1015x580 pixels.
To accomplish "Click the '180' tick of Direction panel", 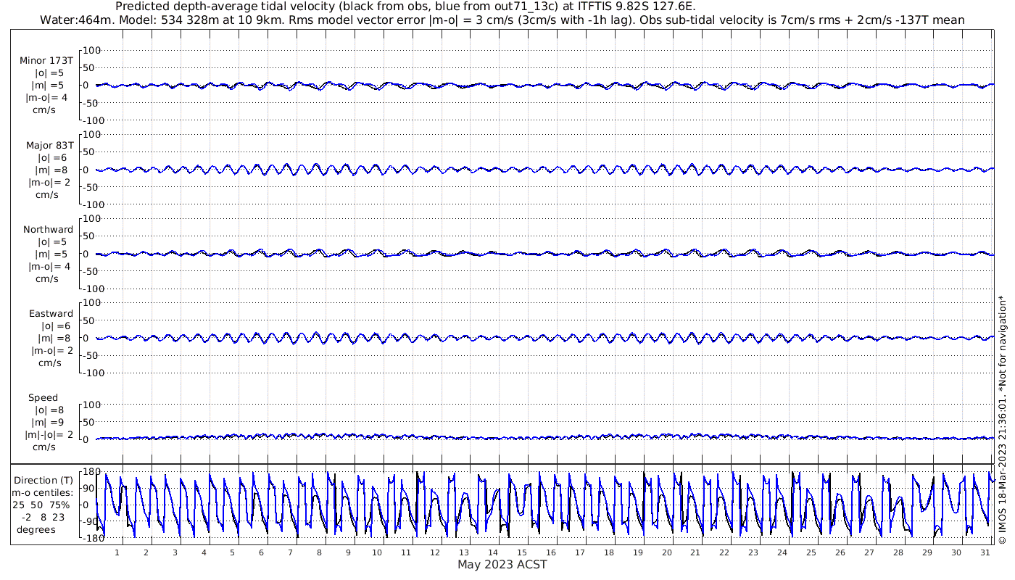I will (91, 472).
